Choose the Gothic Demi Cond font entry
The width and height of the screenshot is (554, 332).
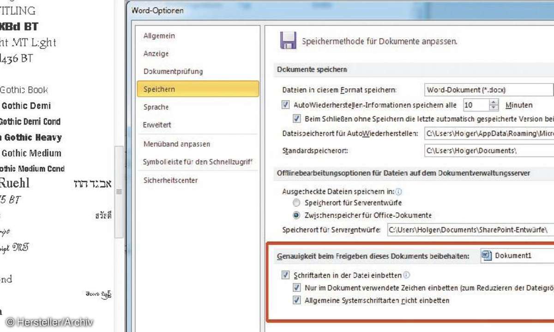[x=30, y=122]
